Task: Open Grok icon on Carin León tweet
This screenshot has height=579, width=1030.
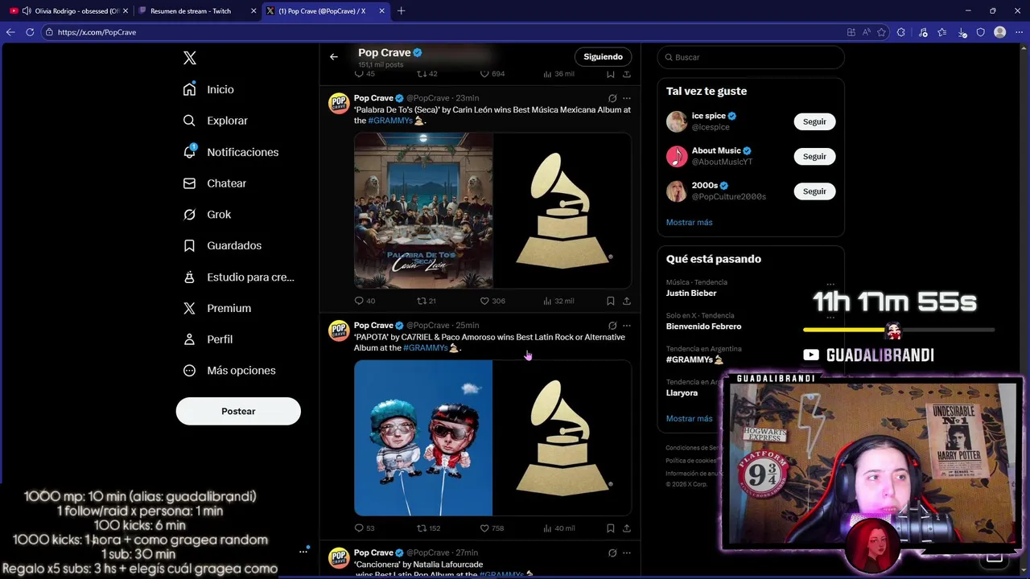Action: coord(612,98)
